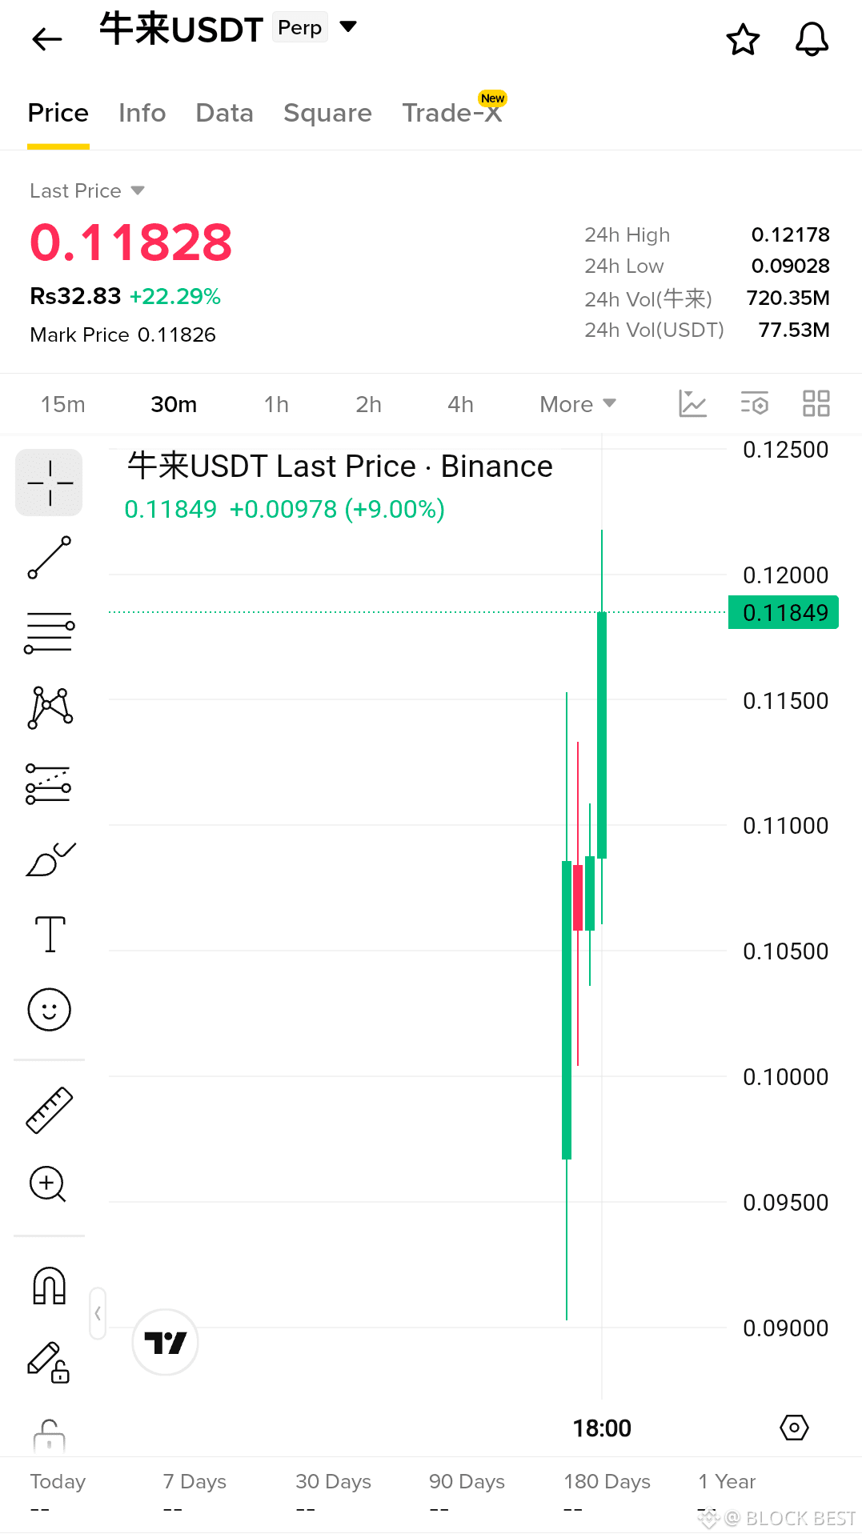
Task: Select the 2h interval
Action: point(368,404)
